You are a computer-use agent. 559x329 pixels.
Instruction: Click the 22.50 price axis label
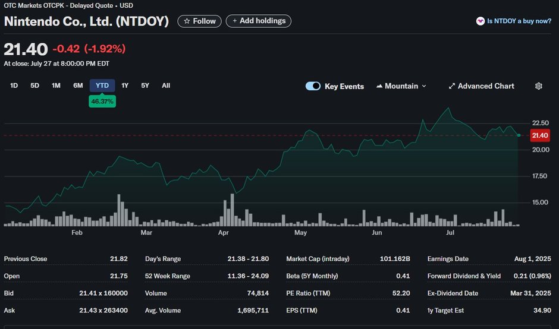541,123
